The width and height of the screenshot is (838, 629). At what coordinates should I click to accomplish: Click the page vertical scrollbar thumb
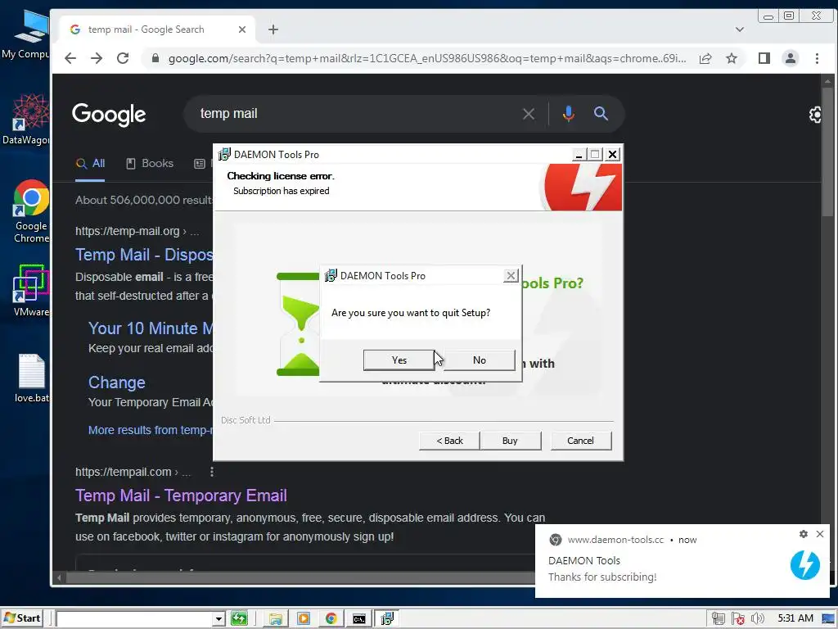click(x=827, y=150)
